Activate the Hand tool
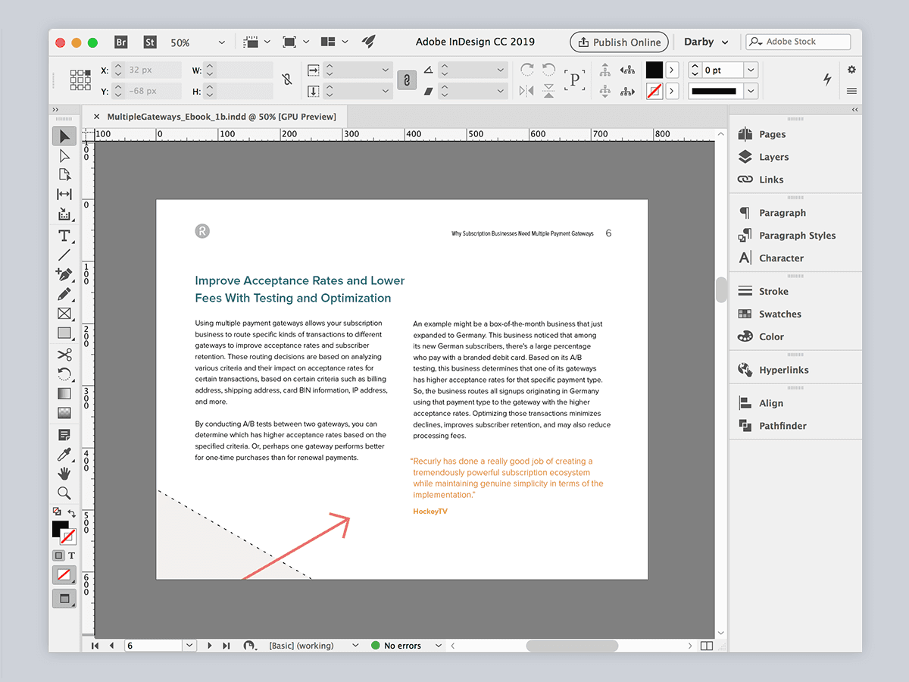 tap(64, 474)
